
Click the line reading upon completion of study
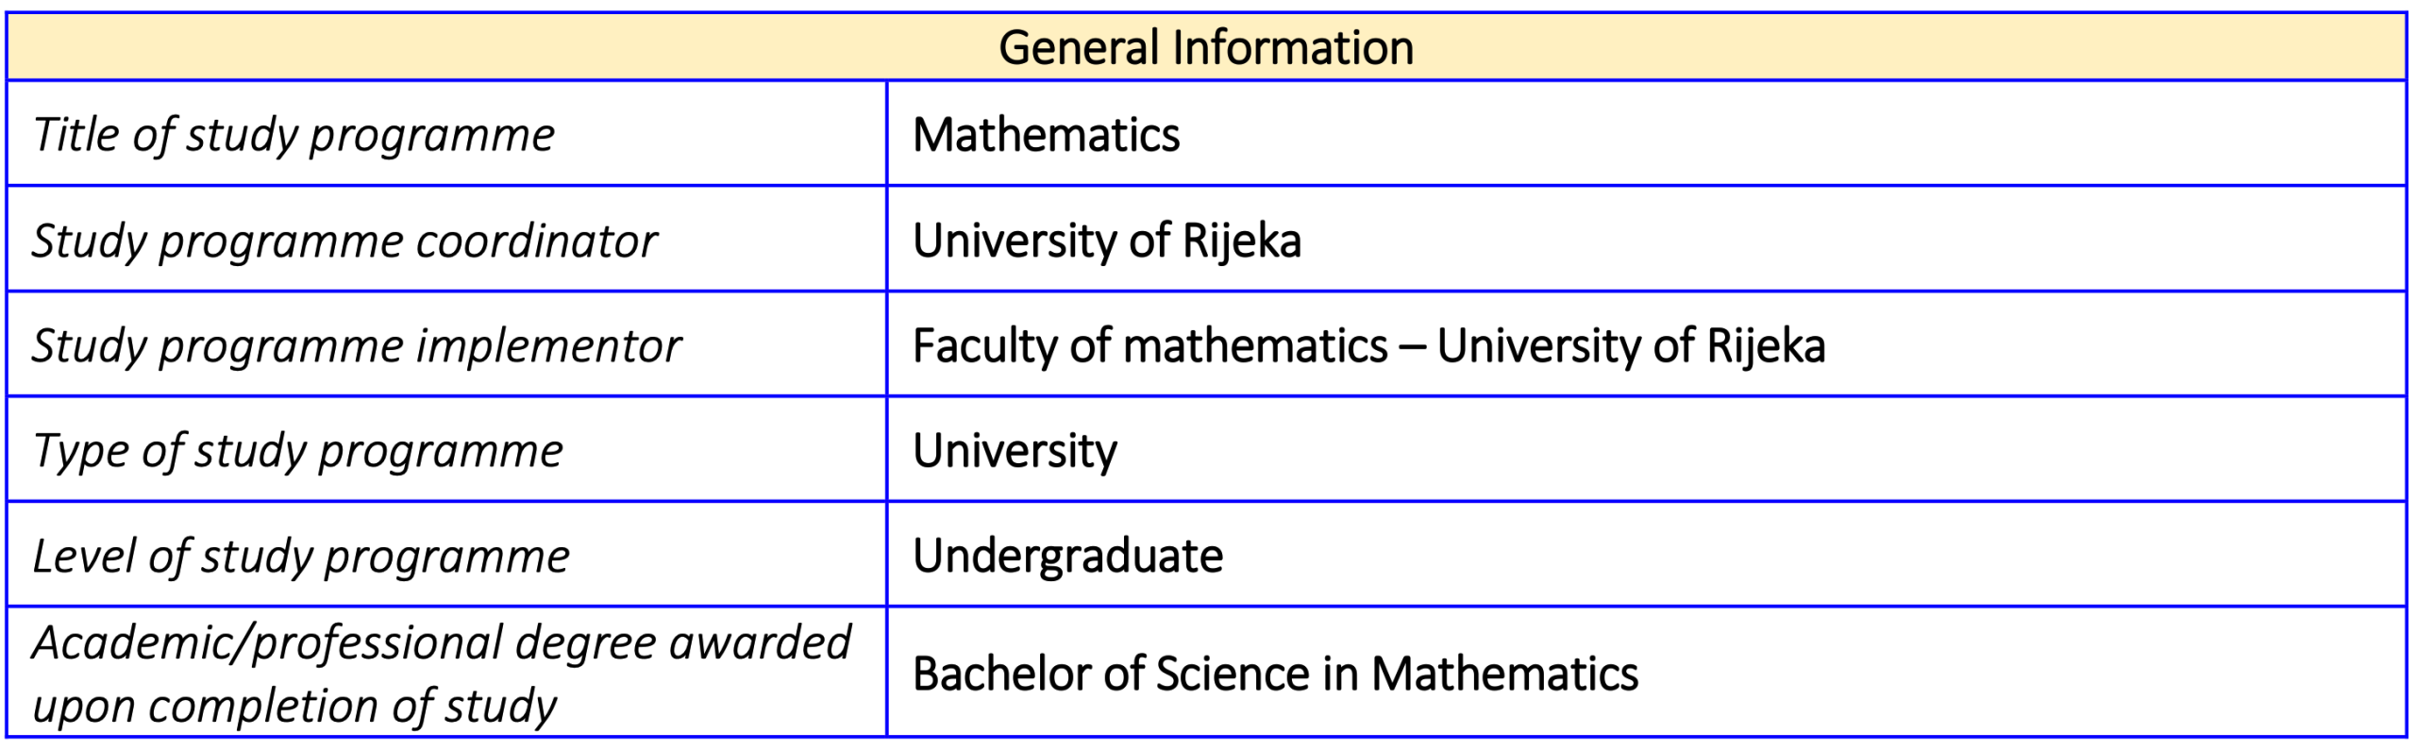pos(294,707)
